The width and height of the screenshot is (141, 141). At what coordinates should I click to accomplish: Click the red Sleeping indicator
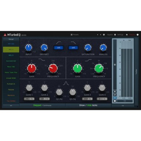(132, 35)
